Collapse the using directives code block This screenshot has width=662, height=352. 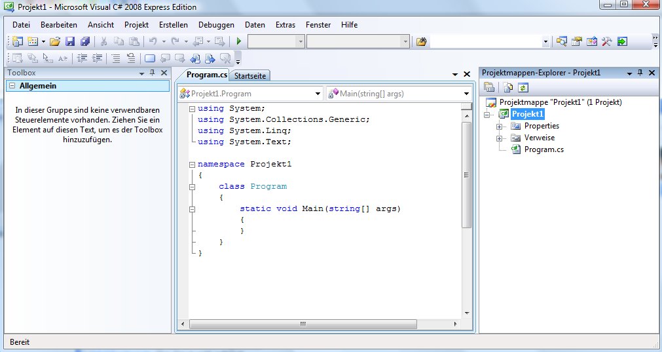coord(192,109)
